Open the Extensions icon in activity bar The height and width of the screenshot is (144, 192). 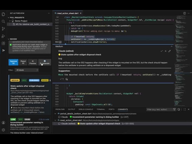point(3,43)
